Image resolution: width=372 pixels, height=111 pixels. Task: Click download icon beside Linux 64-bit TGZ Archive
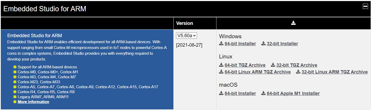(221, 65)
